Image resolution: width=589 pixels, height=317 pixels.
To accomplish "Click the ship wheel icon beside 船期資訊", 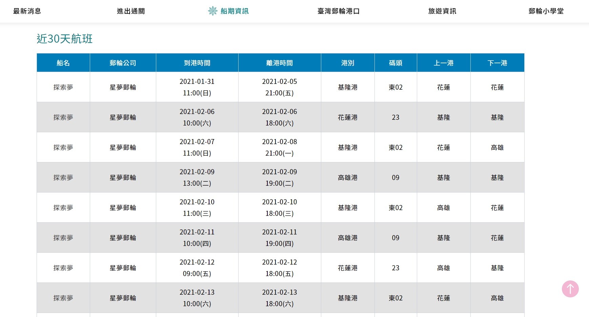I will click(213, 11).
